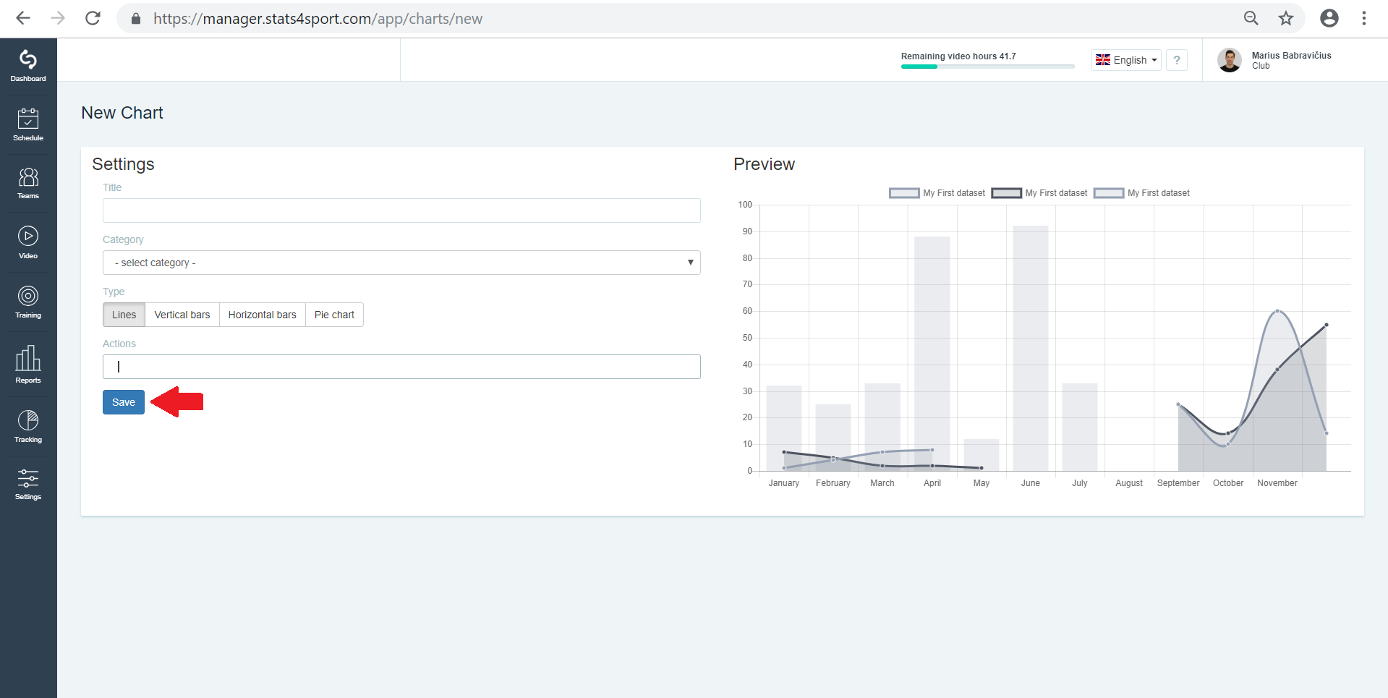The width and height of the screenshot is (1388, 698).
Task: Save the new chart
Action: coord(124,402)
